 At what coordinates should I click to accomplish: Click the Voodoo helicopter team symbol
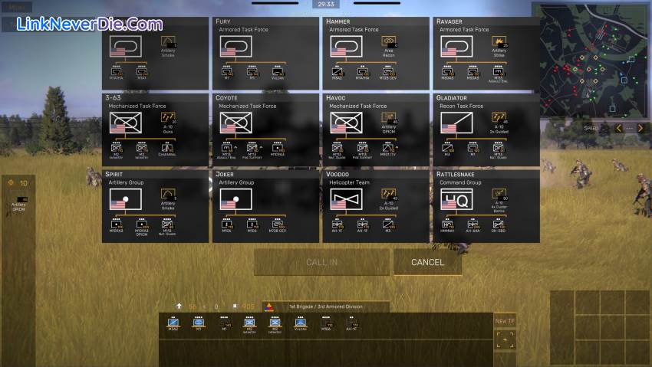[346, 200]
